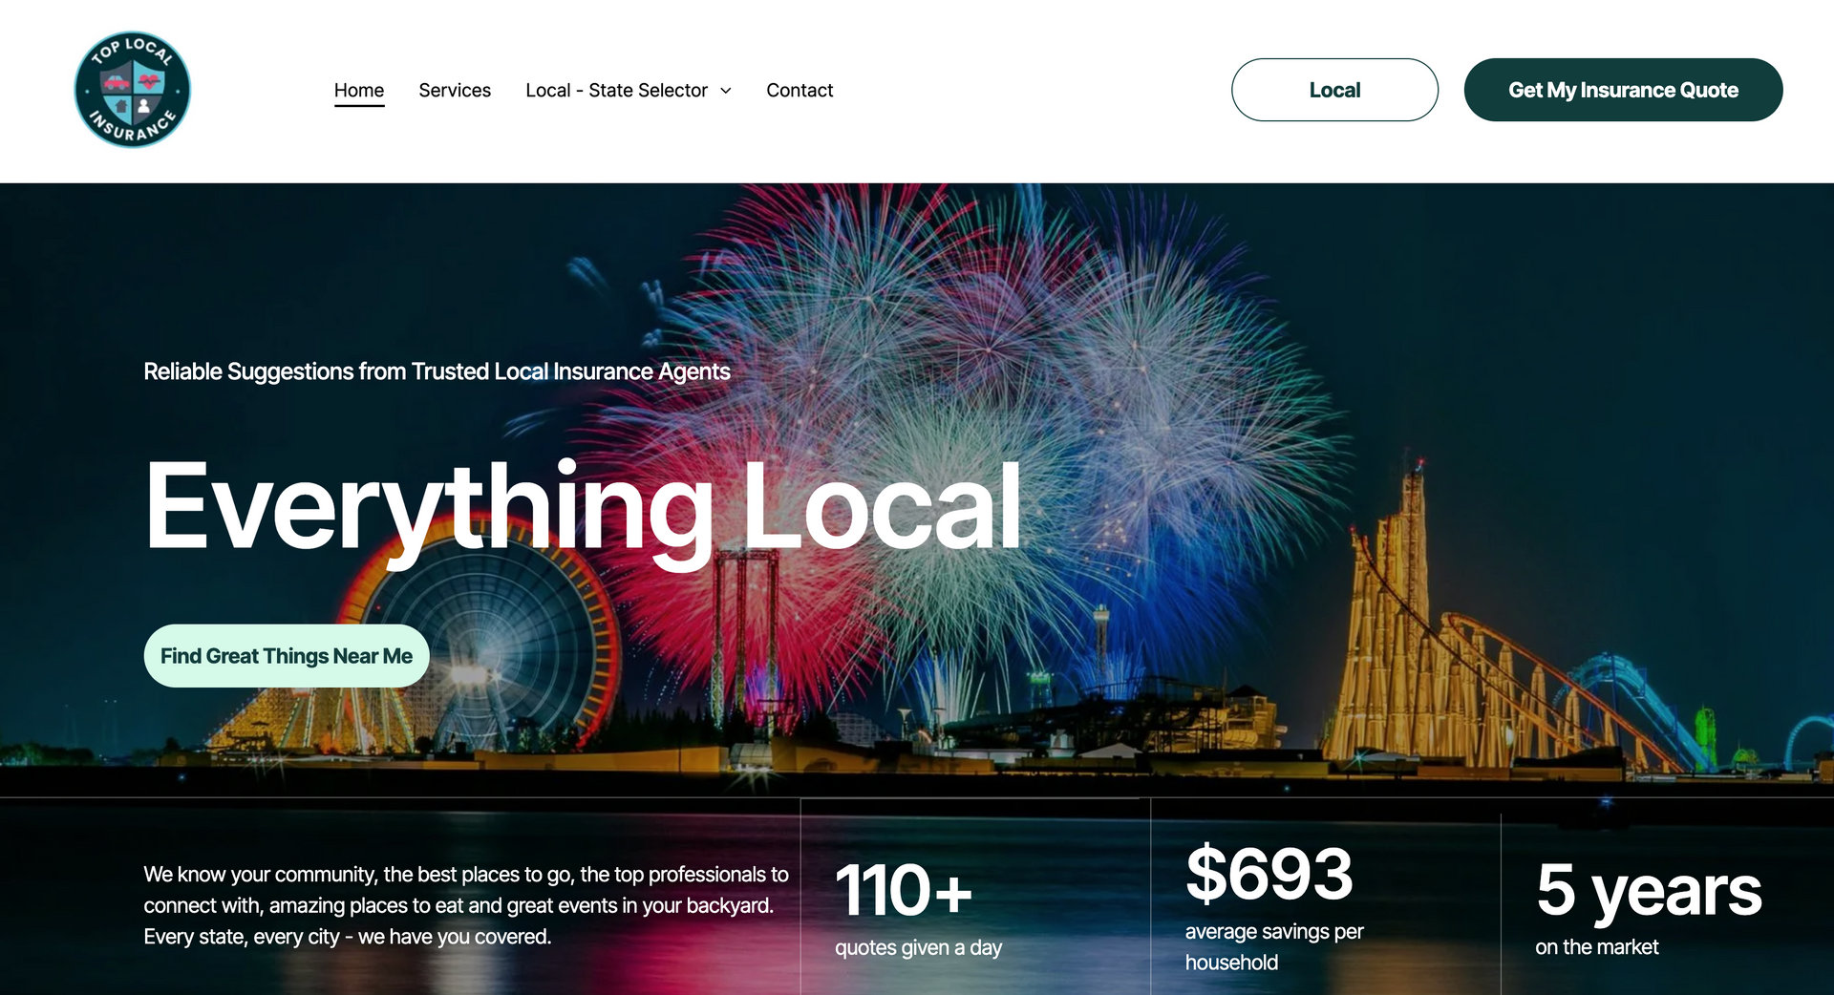Click the 110+ statistic

pos(904,890)
